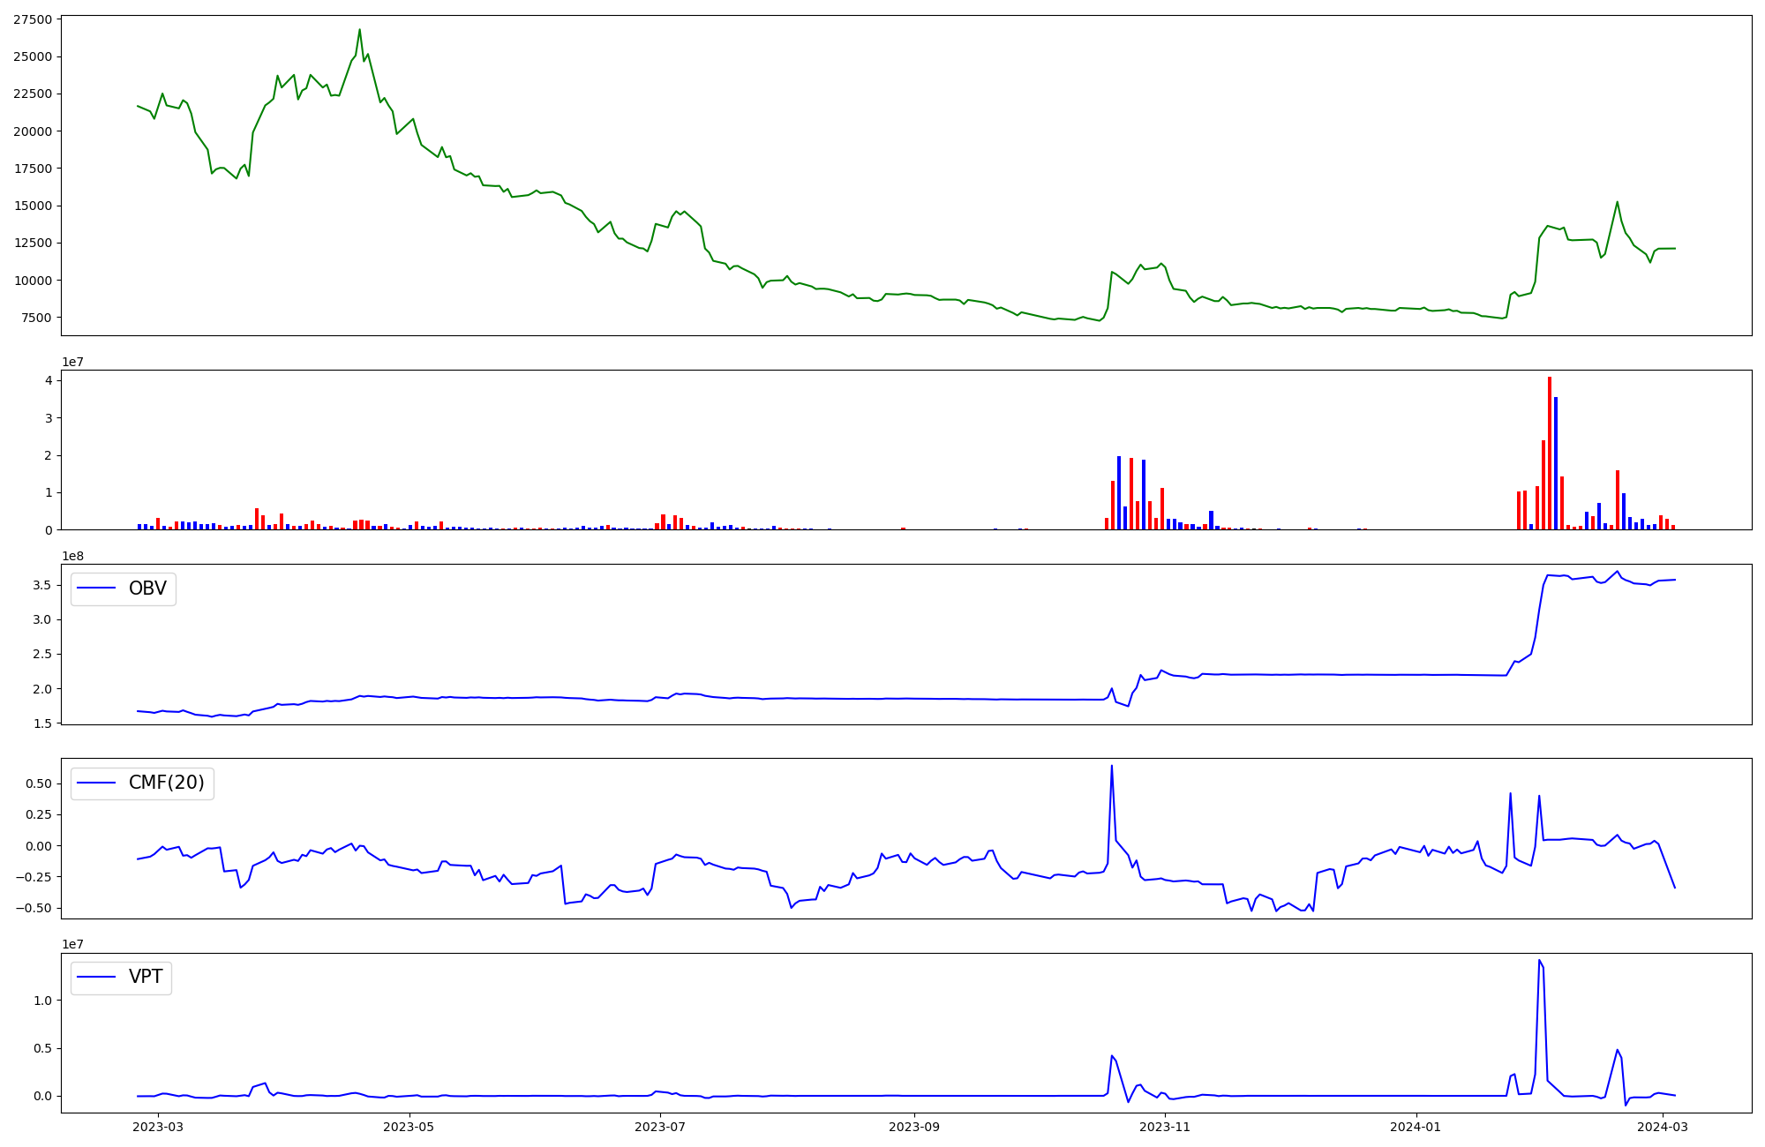Click the 2023-07 x-axis date label
Screen dimensions: 1765x1147
(660, 1127)
